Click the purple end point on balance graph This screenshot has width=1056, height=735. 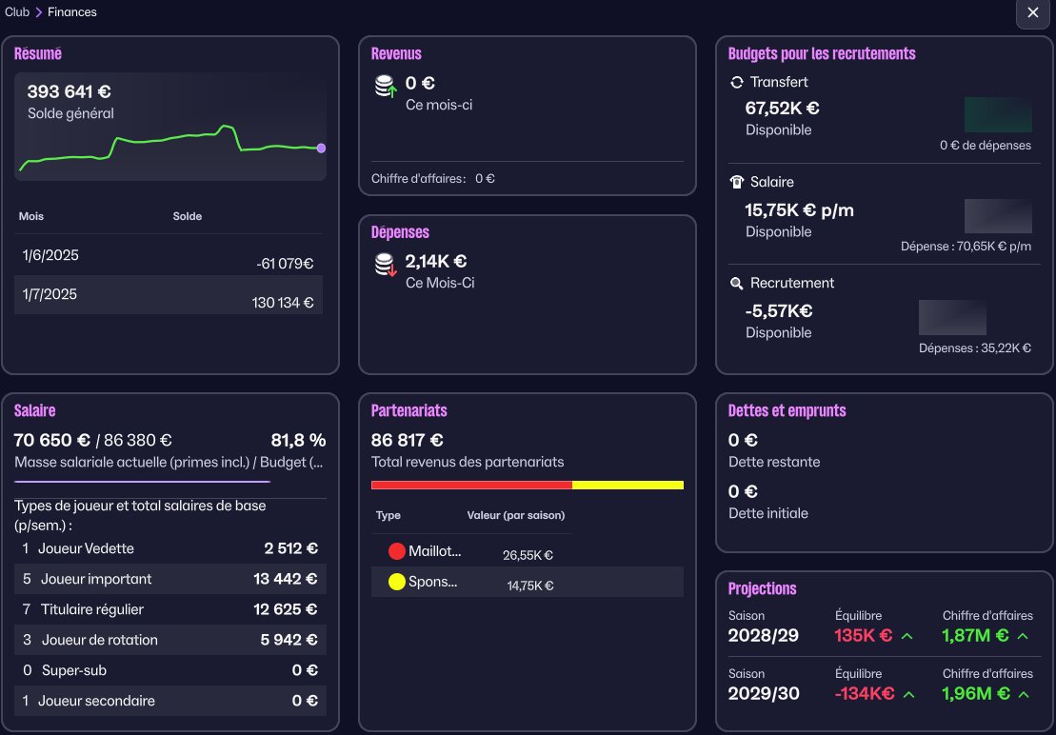pos(321,149)
